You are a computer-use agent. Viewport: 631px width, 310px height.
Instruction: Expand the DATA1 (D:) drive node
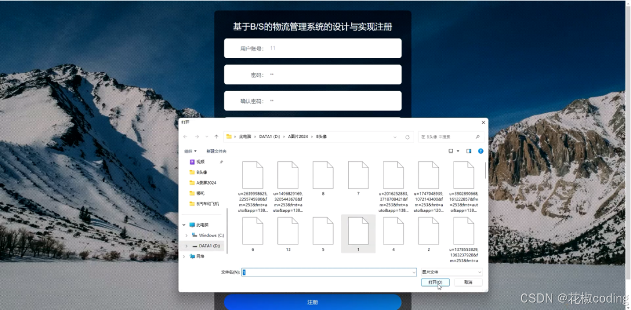point(187,246)
